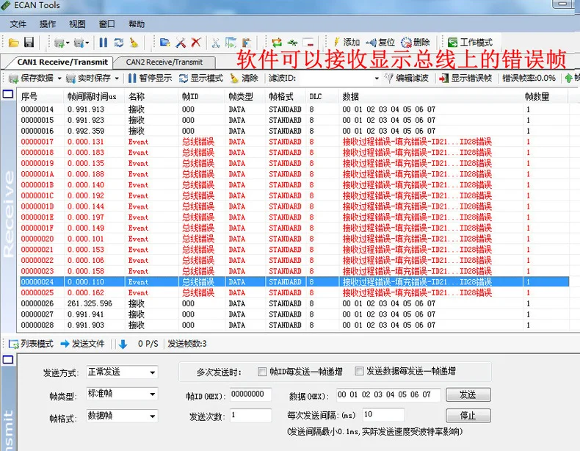Image resolution: width=580 pixels, height=451 pixels.
Task: Open 工作模式 (work mode) settings
Action: tap(470, 43)
